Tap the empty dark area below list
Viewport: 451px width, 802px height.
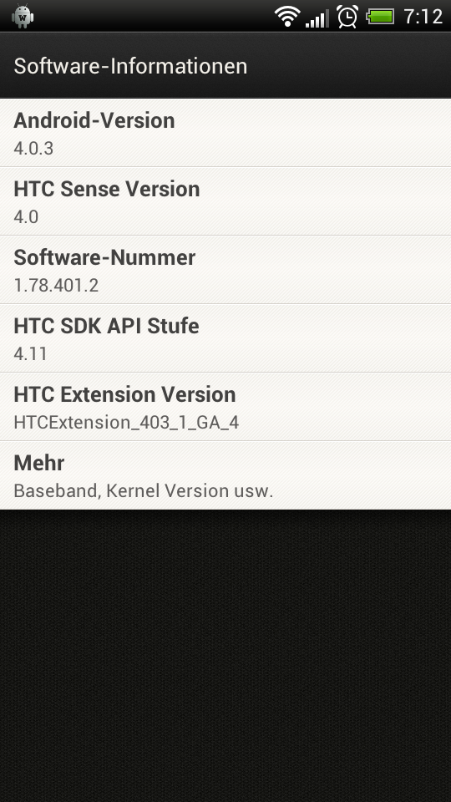pos(225,656)
